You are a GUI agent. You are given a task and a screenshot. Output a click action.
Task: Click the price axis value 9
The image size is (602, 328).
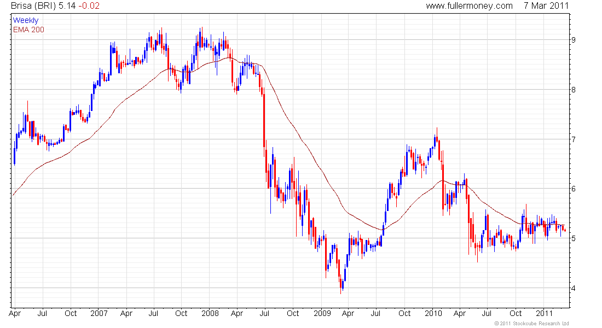(573, 40)
